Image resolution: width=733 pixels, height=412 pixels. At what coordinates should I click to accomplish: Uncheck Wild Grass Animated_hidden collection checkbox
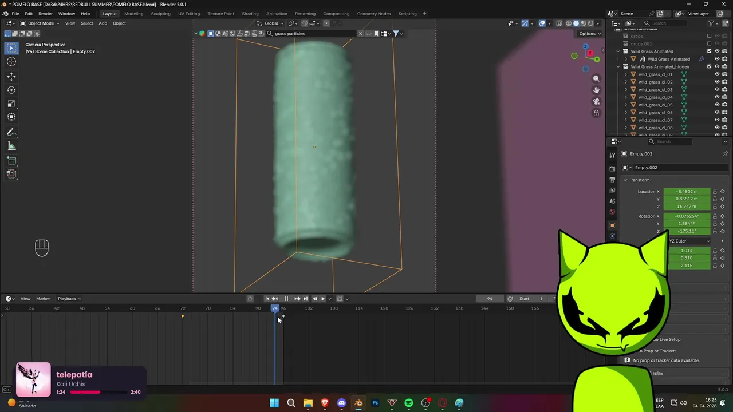(x=709, y=66)
